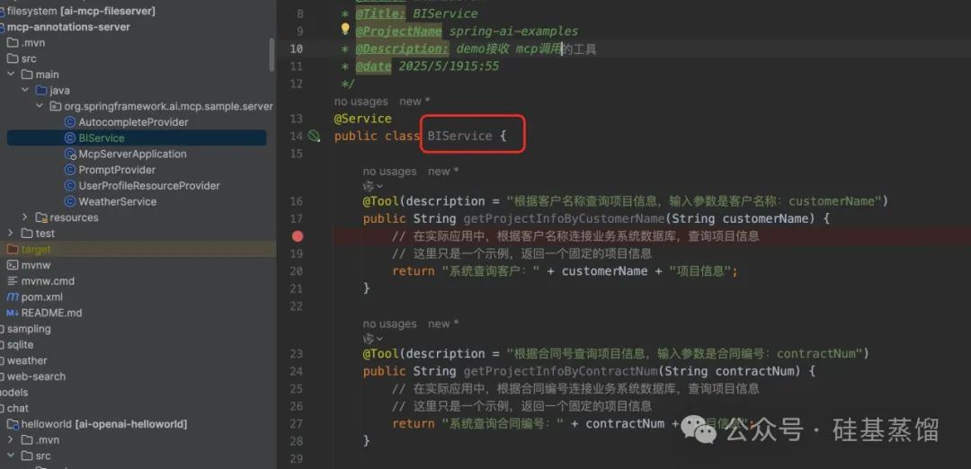Image resolution: width=971 pixels, height=469 pixels.
Task: Click the main folder icon
Action: pyautogui.click(x=27, y=75)
